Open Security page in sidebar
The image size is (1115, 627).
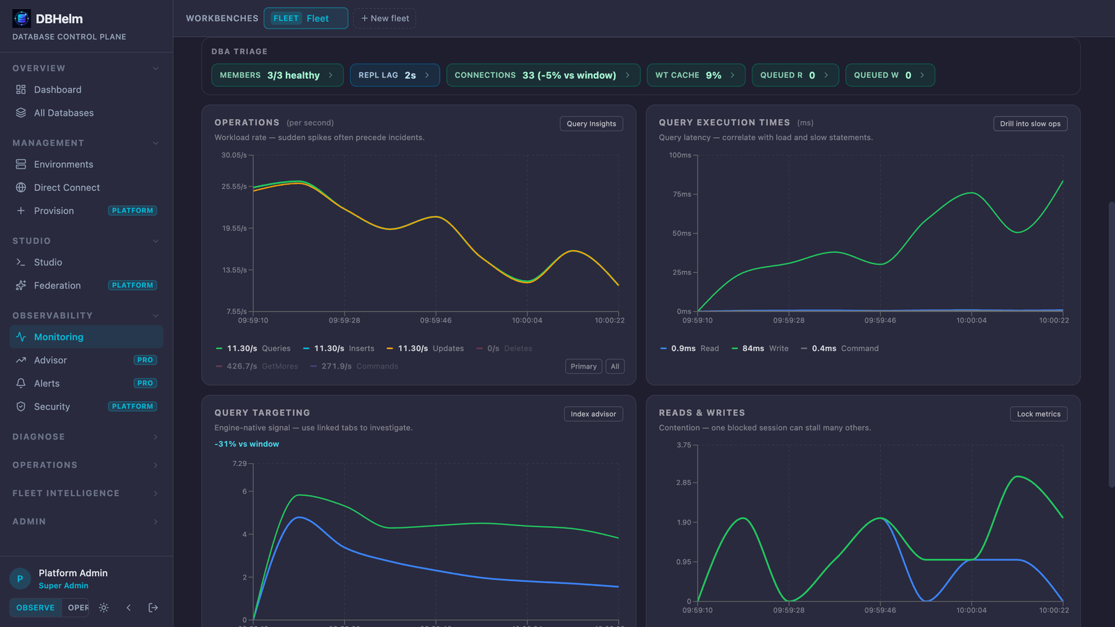(x=86, y=407)
